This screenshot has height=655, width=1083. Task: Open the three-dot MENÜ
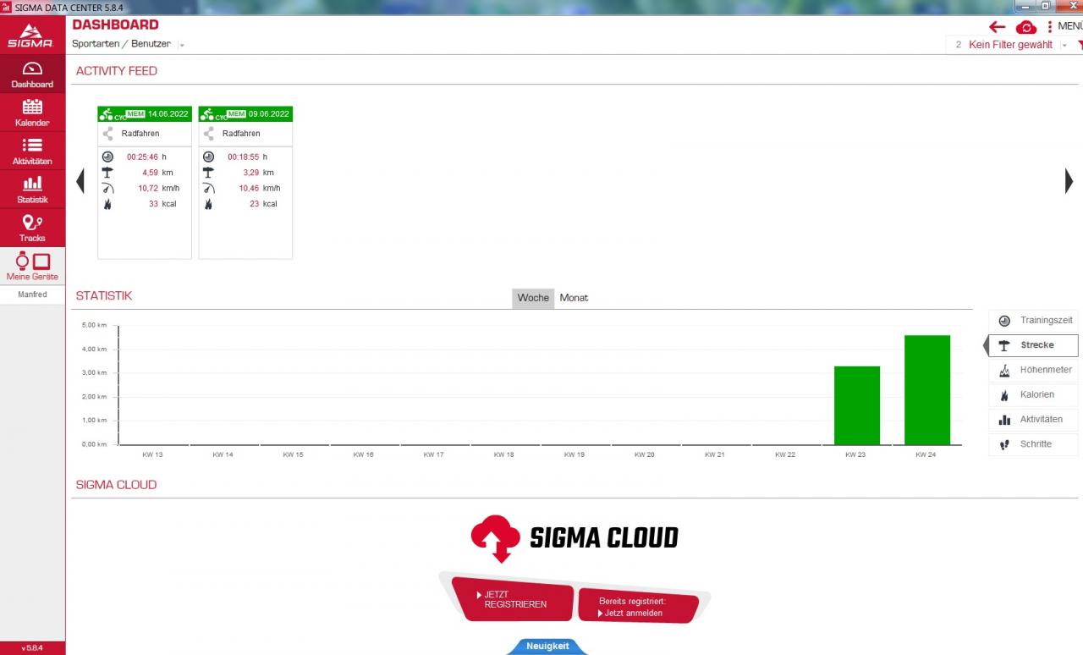(x=1050, y=27)
